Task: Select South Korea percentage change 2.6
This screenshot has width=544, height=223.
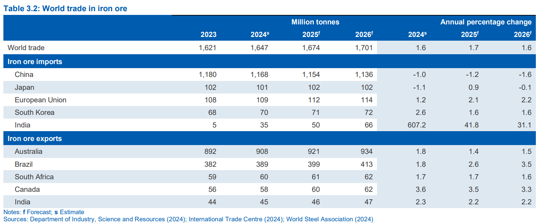Action: pyautogui.click(x=421, y=113)
